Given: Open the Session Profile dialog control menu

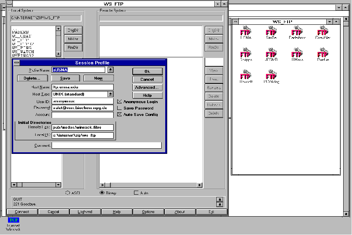Looking at the screenshot, I should click(17, 63).
